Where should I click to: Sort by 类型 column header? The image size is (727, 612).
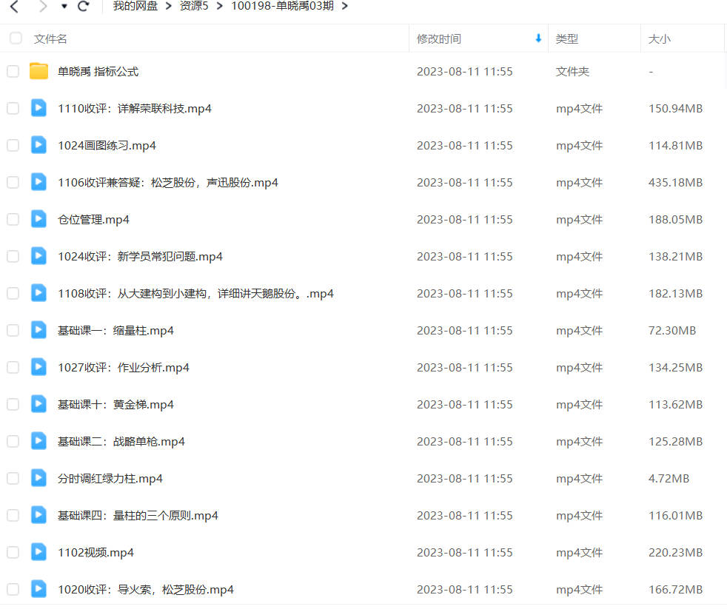[566, 39]
